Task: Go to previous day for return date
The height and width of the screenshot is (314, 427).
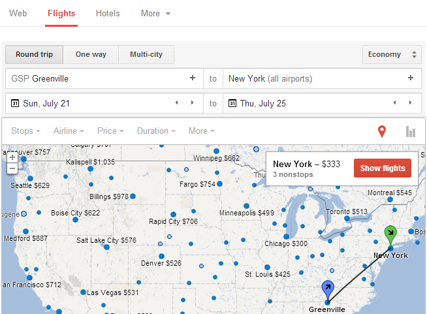Action: [394, 103]
